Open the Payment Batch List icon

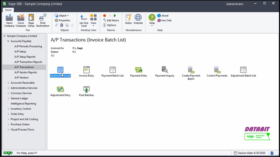click(x=112, y=70)
